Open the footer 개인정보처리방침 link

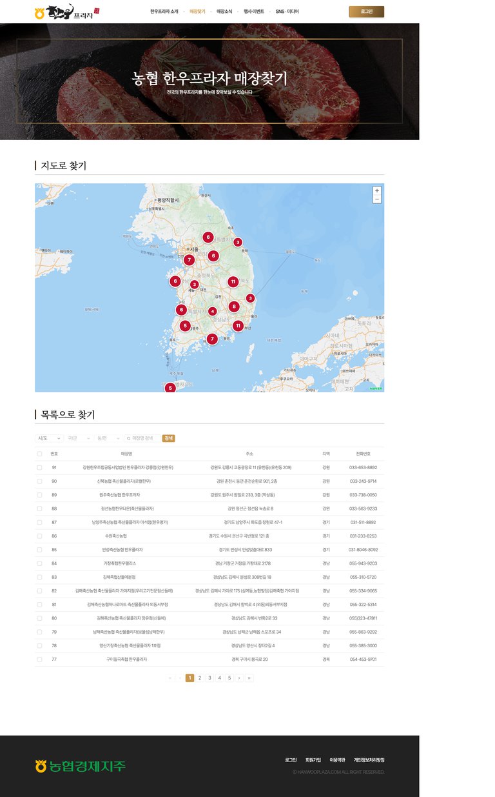(x=369, y=760)
